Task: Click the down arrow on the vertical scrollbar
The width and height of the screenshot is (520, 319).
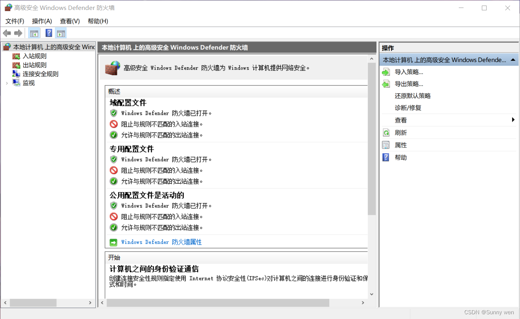Action: point(371,294)
